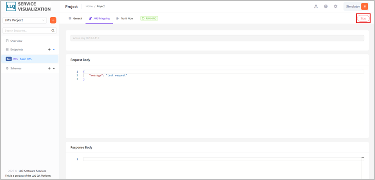Go to Home breadcrumb link
The image size is (375, 180).
point(89,6)
